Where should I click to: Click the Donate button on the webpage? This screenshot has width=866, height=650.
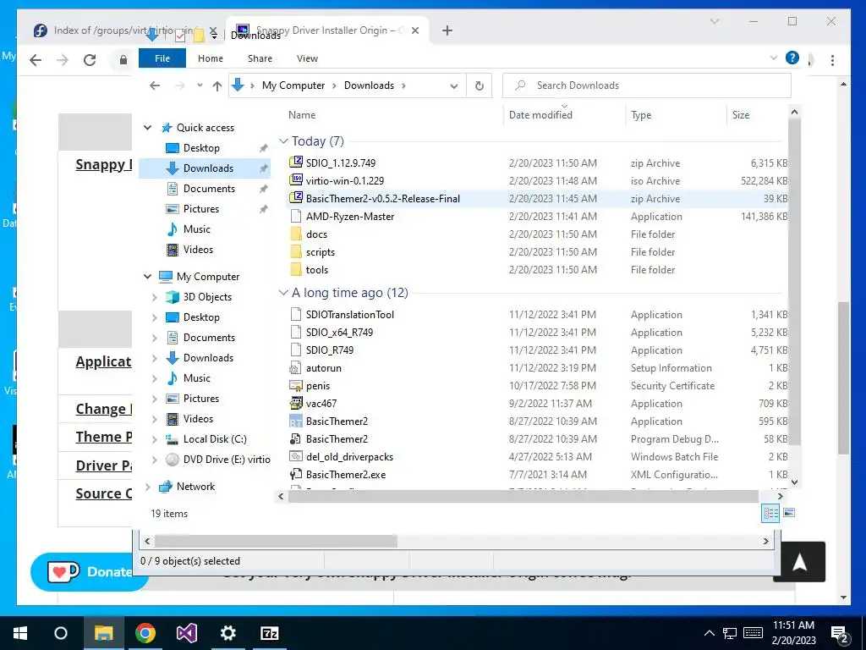pyautogui.click(x=90, y=571)
